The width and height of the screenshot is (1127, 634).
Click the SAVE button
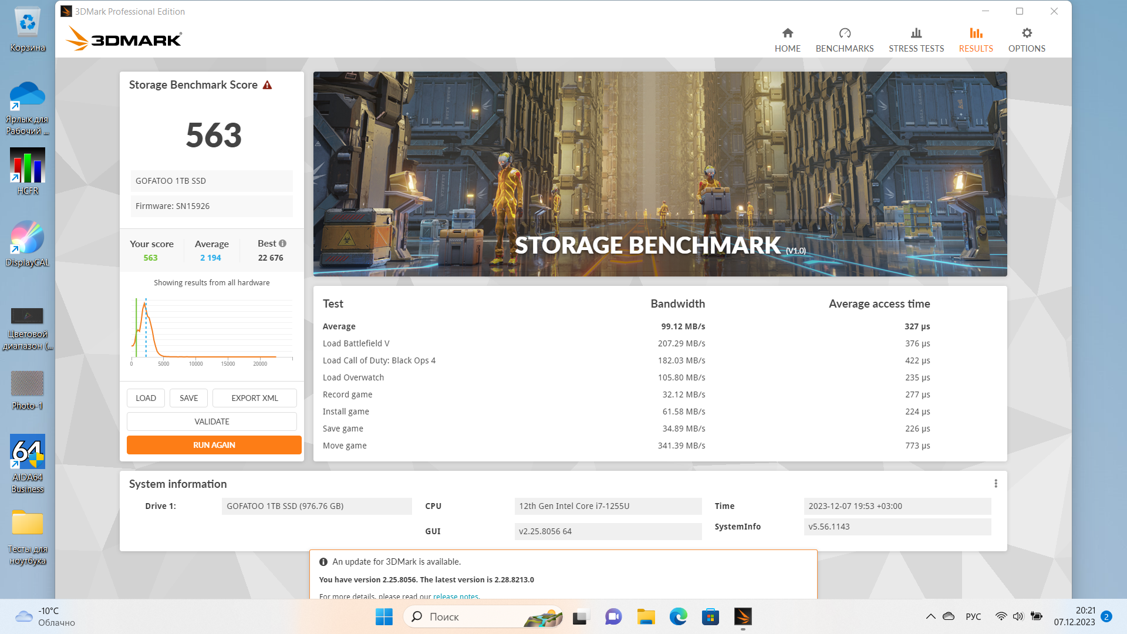pyautogui.click(x=188, y=398)
